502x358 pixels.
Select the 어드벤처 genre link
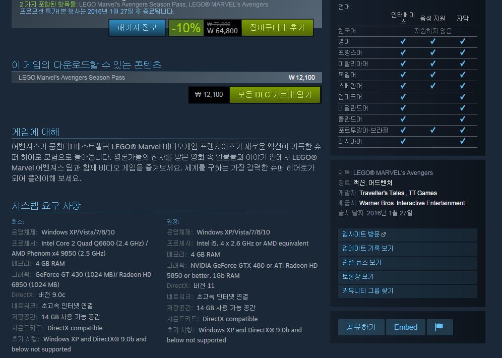click(381, 183)
